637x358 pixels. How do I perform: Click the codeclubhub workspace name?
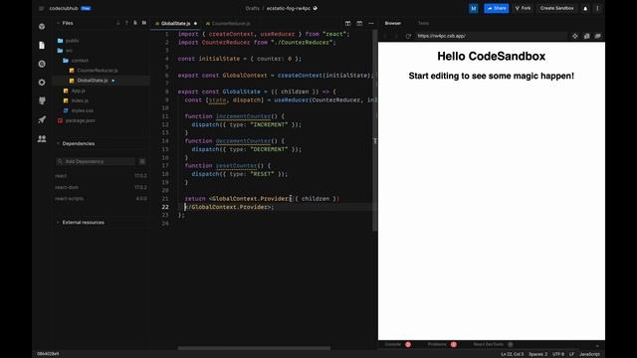[64, 8]
